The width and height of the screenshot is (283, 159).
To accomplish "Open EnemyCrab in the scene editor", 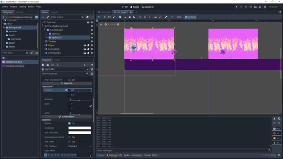I will click(x=84, y=49).
